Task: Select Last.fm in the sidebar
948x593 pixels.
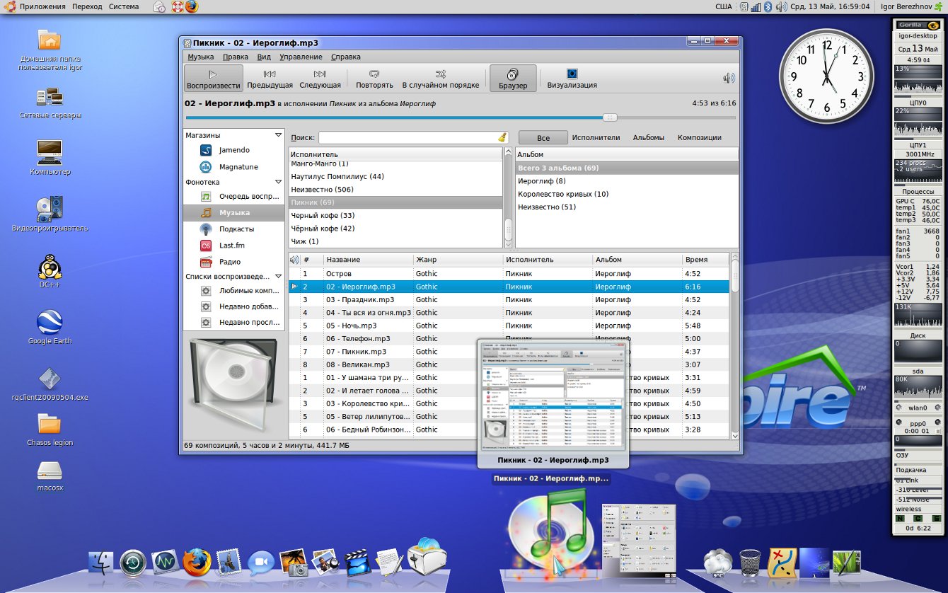Action: coord(231,245)
